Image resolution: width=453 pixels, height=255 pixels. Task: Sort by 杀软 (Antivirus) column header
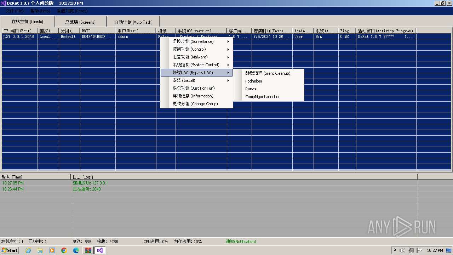326,31
